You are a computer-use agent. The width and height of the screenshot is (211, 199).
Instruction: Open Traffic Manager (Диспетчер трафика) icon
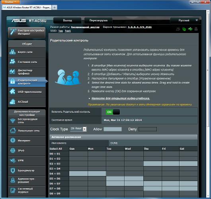(x=12, y=71)
